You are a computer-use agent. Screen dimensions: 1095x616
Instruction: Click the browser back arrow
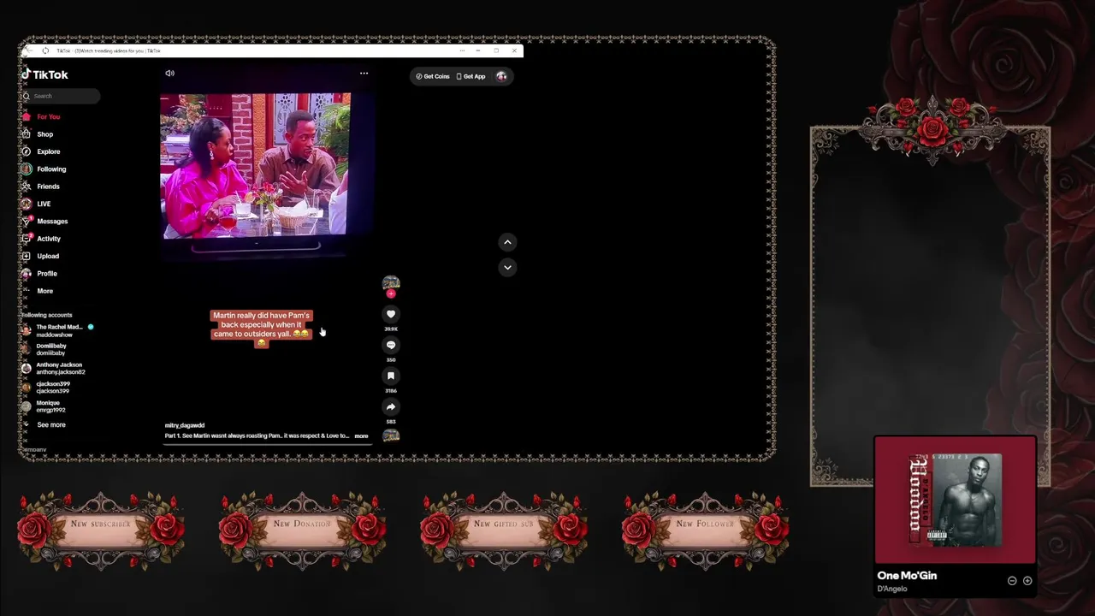pos(28,50)
